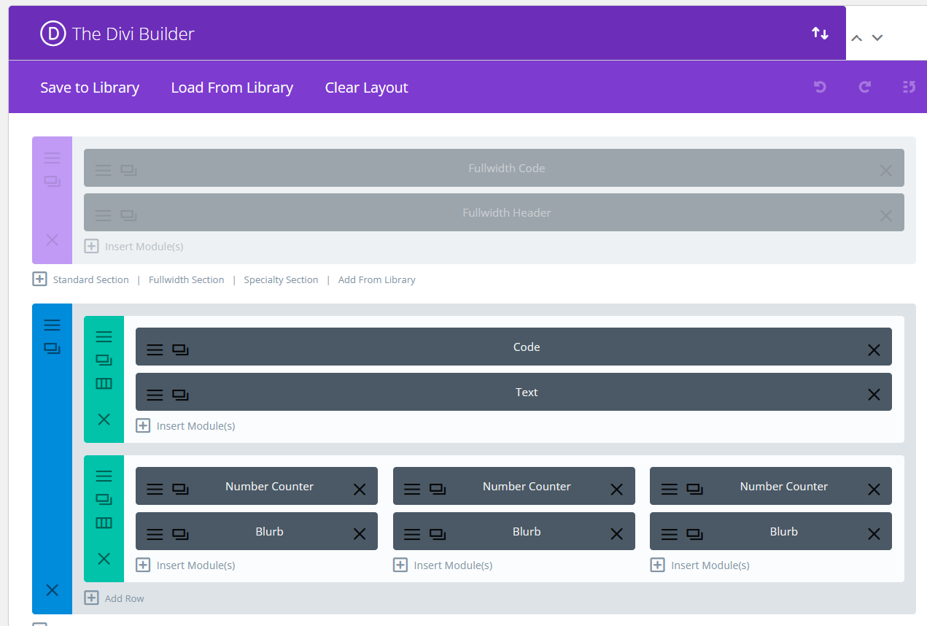
Task: Delete the Number Counter row
Action: click(x=104, y=558)
